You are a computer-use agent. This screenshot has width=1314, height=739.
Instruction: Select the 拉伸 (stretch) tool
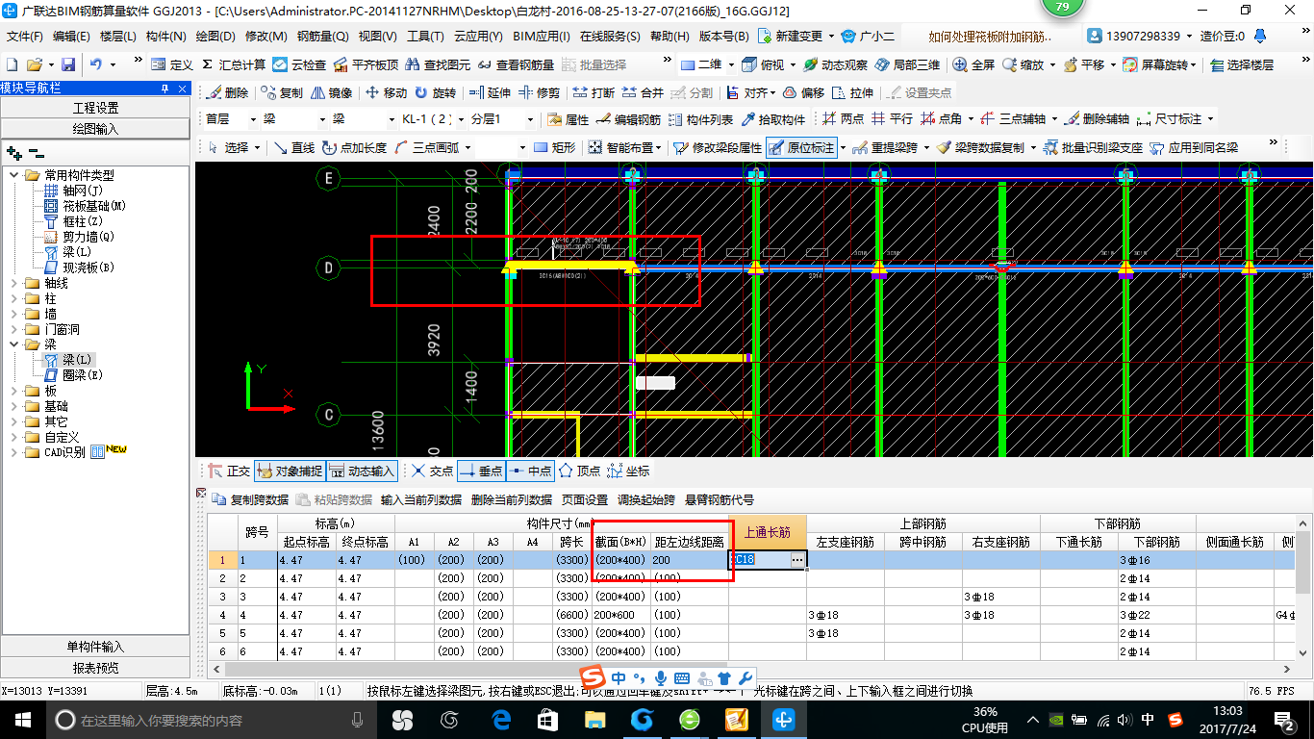(x=853, y=93)
